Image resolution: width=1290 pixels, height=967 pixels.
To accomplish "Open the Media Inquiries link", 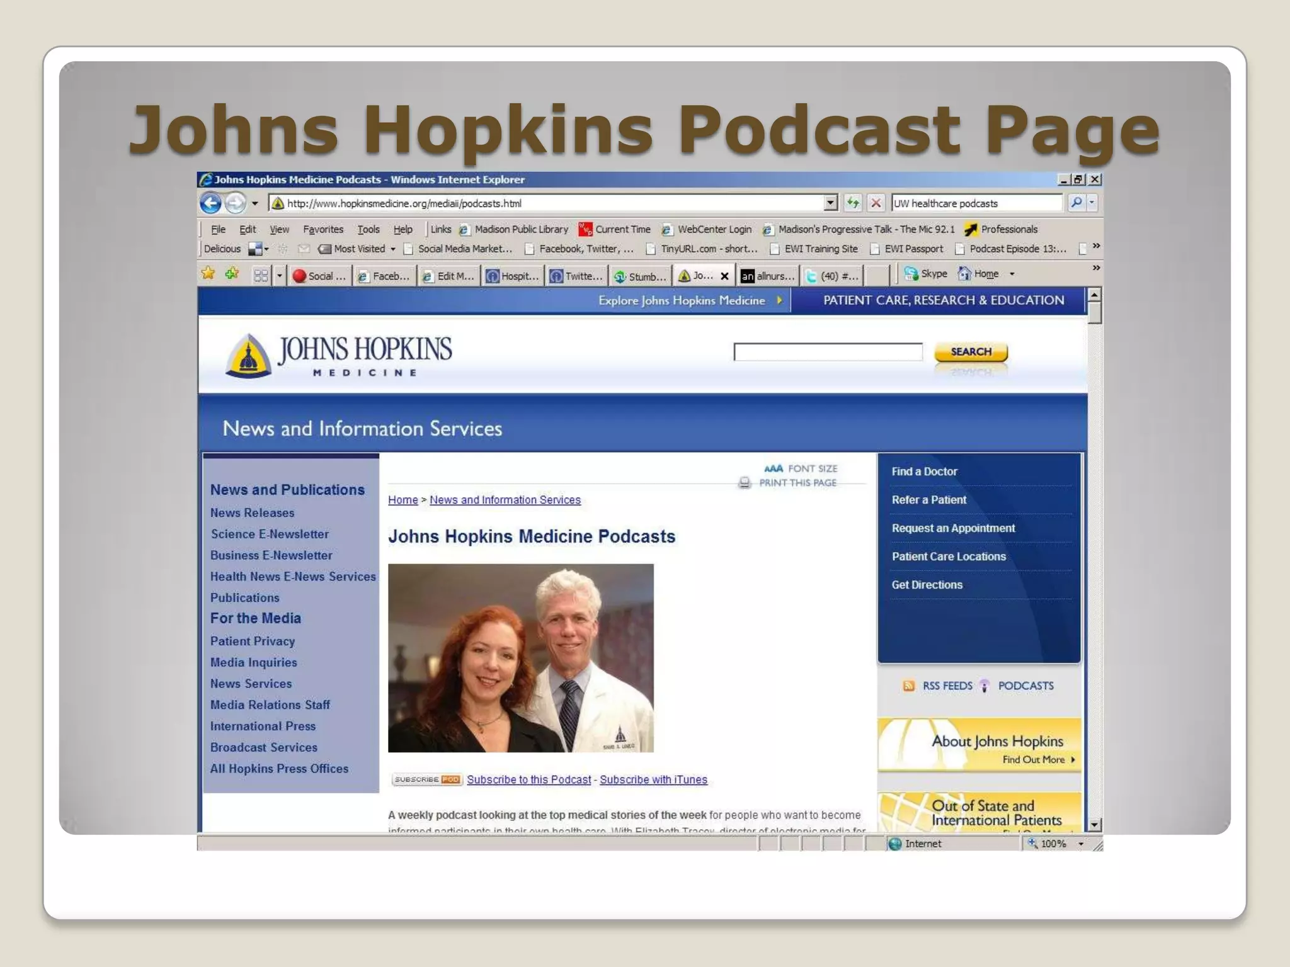I will coord(253,662).
